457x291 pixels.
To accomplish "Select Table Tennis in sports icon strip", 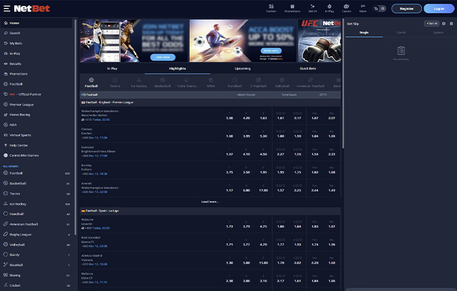I will [187, 82].
